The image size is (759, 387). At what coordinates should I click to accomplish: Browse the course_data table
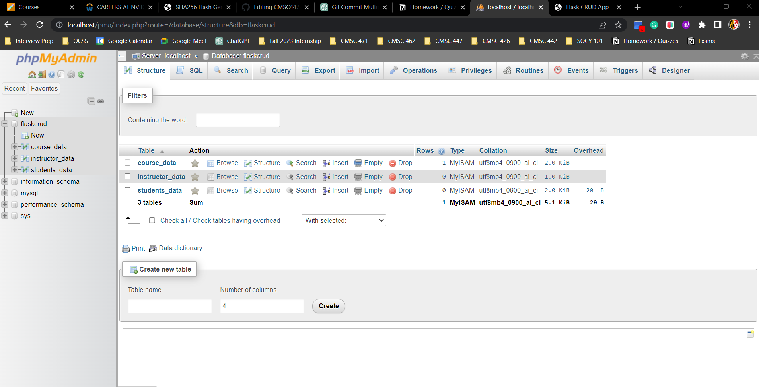(x=227, y=163)
